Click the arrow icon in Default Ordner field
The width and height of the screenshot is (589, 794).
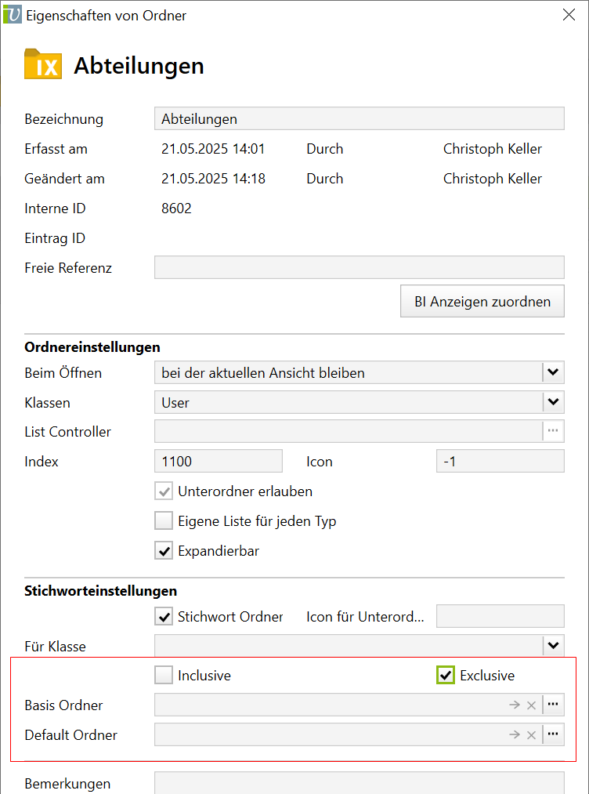514,734
